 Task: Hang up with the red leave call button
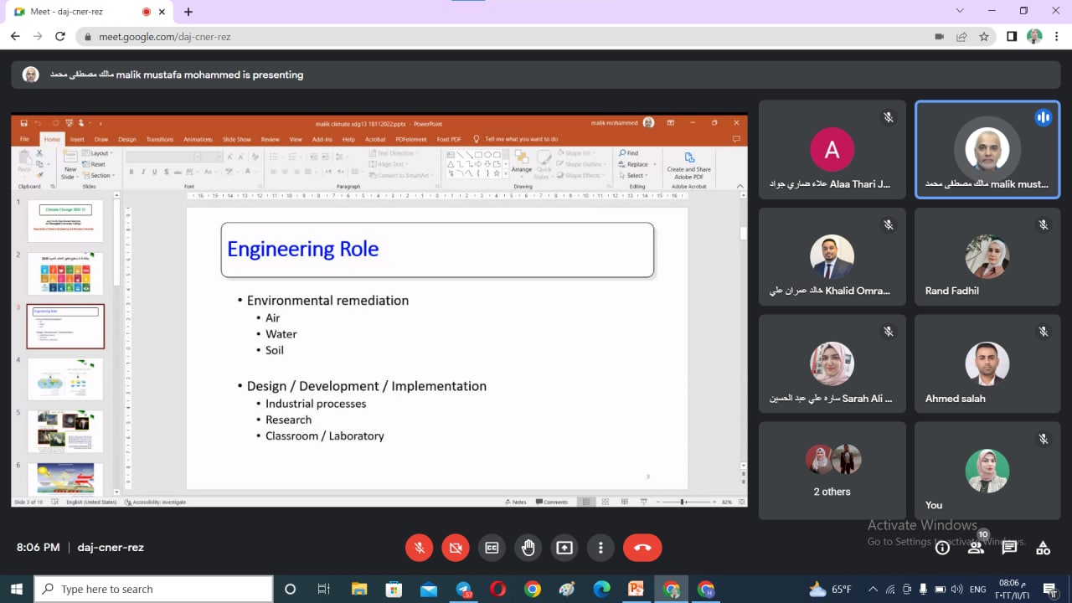(642, 548)
